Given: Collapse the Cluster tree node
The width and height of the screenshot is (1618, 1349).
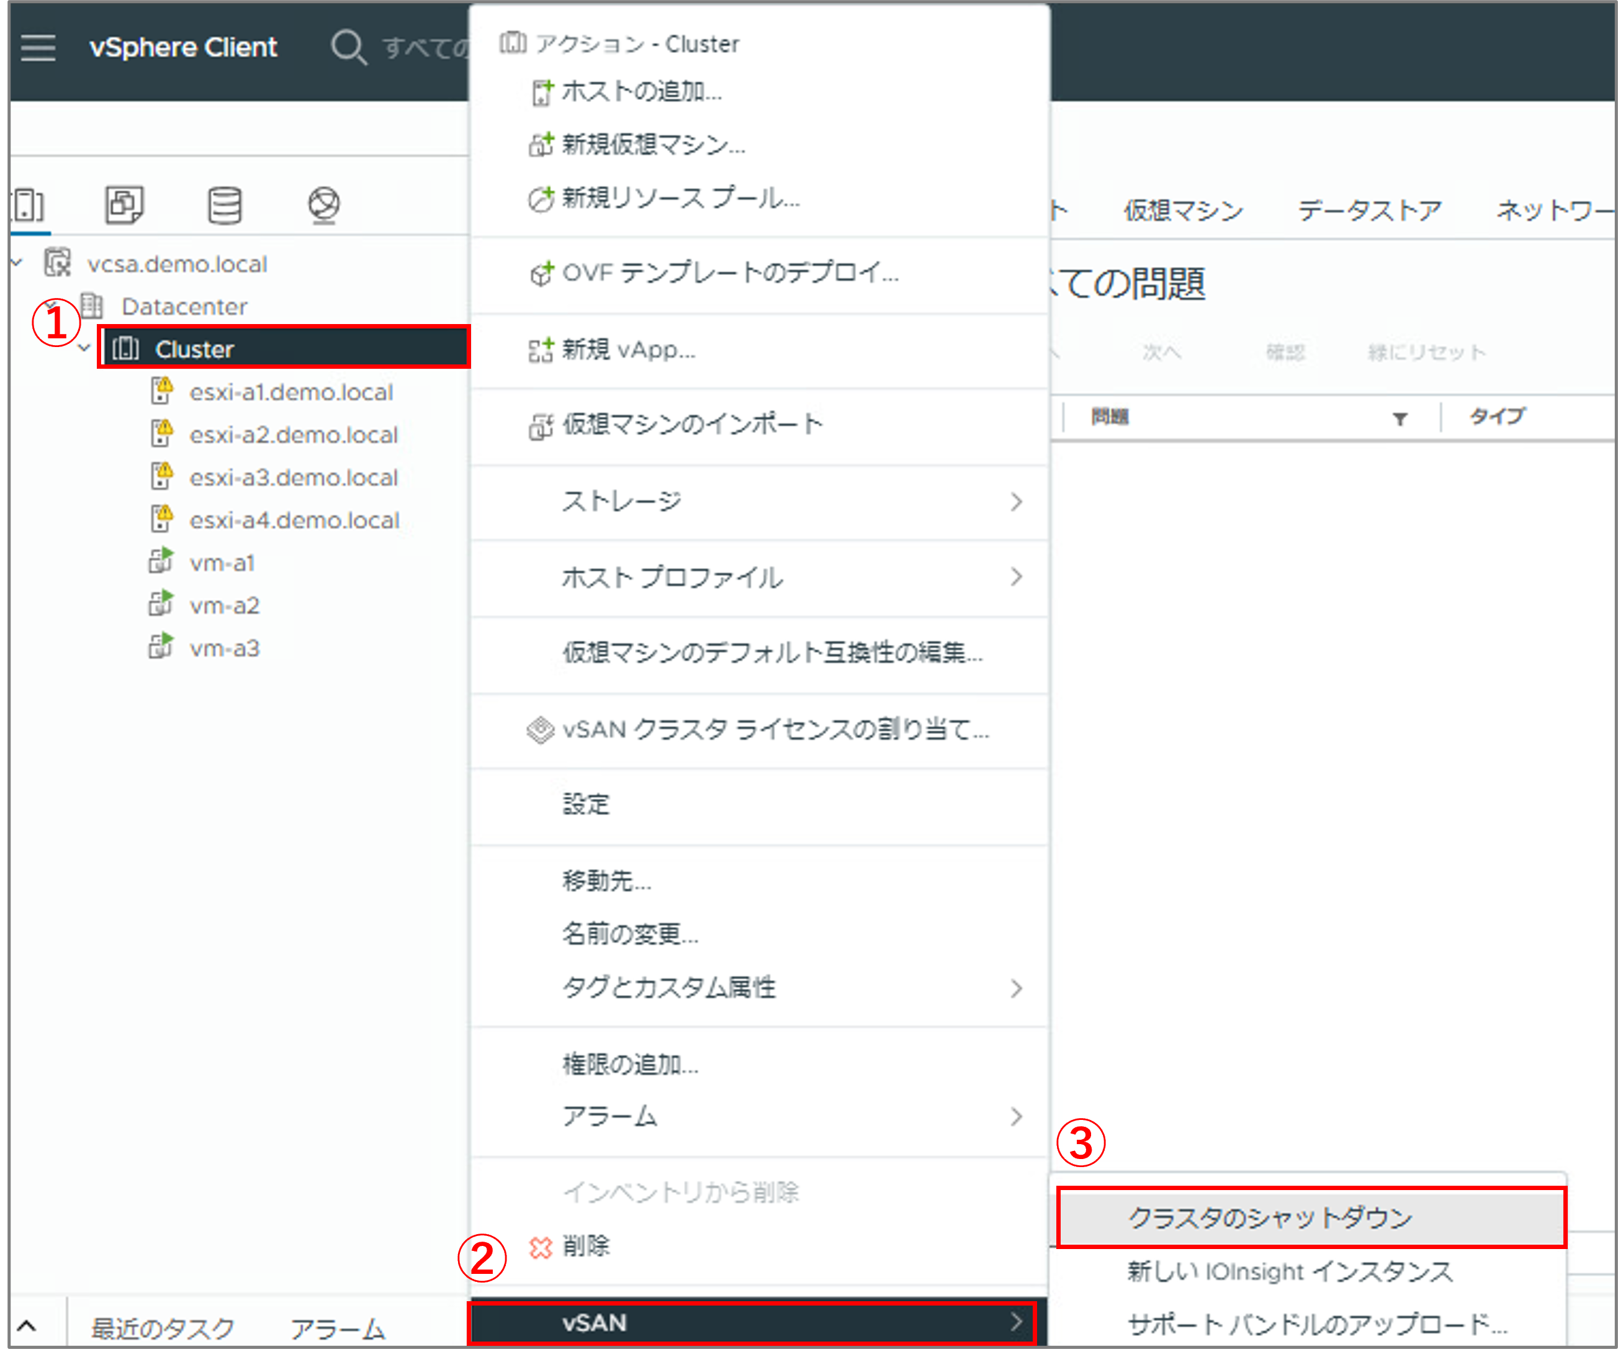Looking at the screenshot, I should coord(85,348).
